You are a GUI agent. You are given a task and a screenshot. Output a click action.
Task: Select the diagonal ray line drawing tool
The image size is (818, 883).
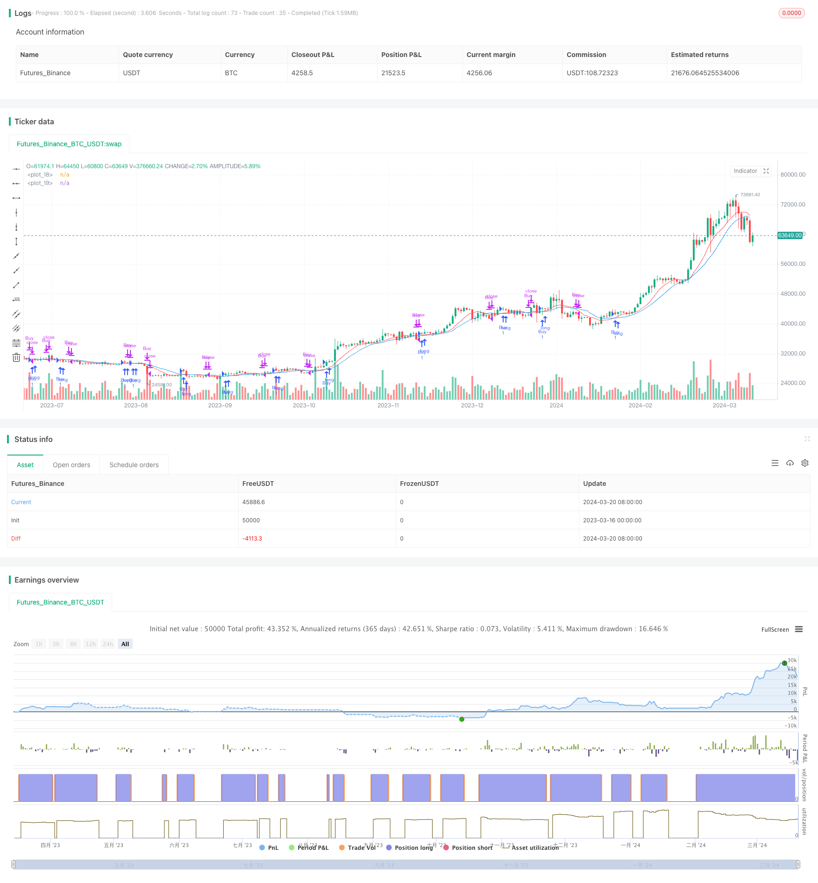tap(16, 271)
